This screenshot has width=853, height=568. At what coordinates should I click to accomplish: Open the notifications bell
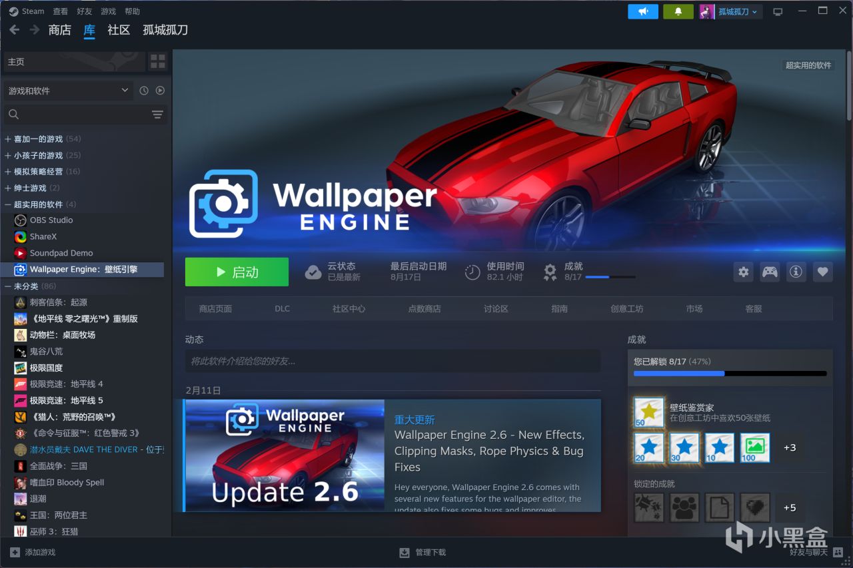coord(678,11)
